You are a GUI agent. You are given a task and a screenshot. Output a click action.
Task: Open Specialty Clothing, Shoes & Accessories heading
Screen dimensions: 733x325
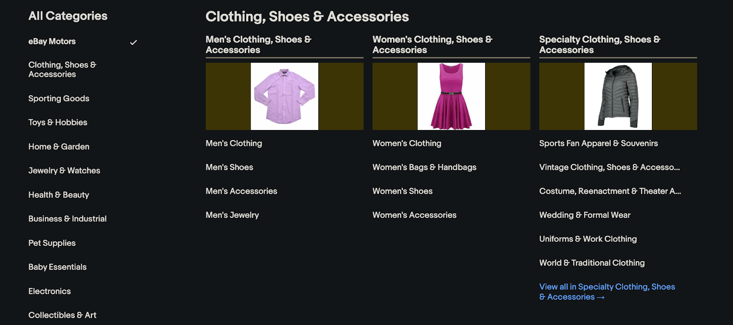click(600, 44)
